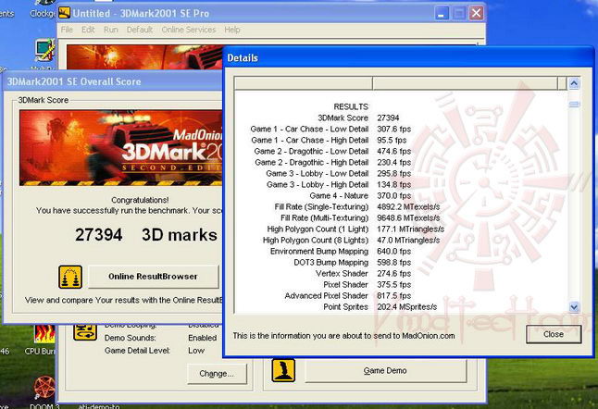The width and height of the screenshot is (598, 409).
Task: Click the Details list scrollbar thumb
Action: tap(574, 104)
